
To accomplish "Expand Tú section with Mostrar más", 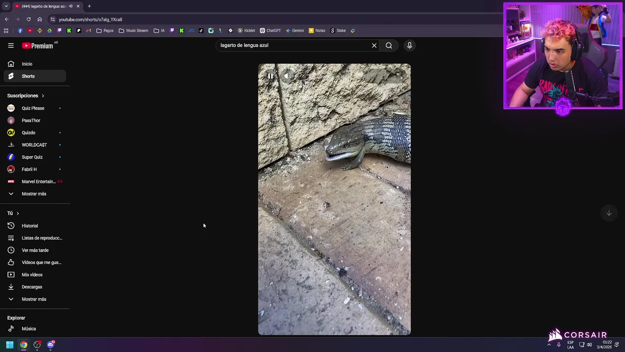I will [35, 299].
